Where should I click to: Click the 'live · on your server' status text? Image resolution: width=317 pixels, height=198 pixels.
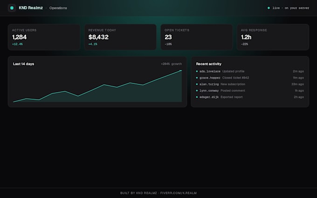tap(290, 8)
